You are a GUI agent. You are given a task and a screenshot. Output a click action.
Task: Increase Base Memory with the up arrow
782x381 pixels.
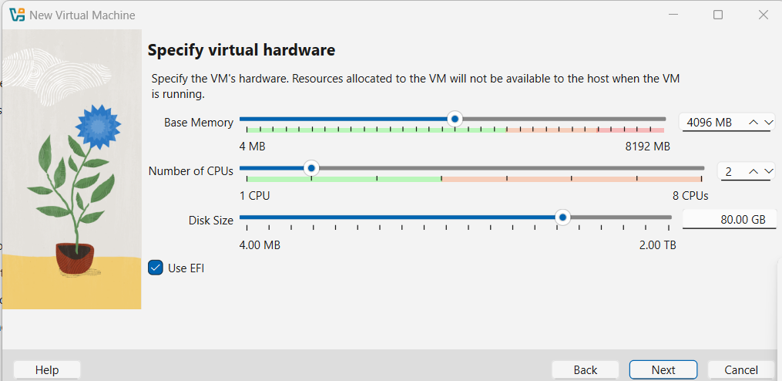(x=753, y=122)
